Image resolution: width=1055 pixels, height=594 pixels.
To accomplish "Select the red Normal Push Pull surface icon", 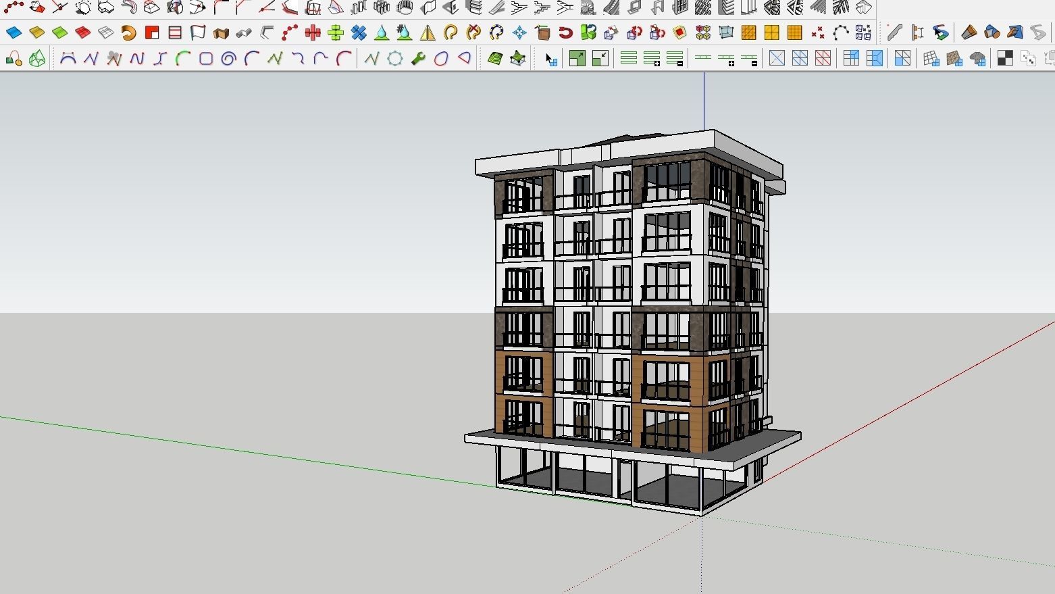I will click(82, 32).
